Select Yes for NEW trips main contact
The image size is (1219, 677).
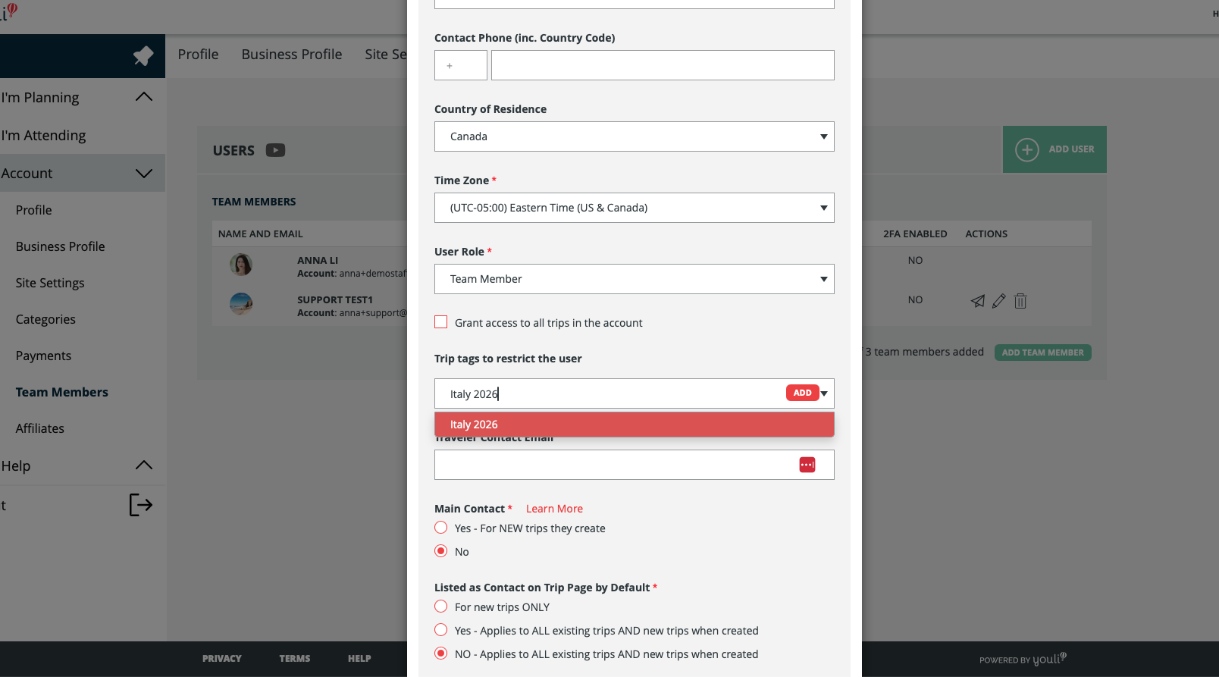click(x=441, y=528)
